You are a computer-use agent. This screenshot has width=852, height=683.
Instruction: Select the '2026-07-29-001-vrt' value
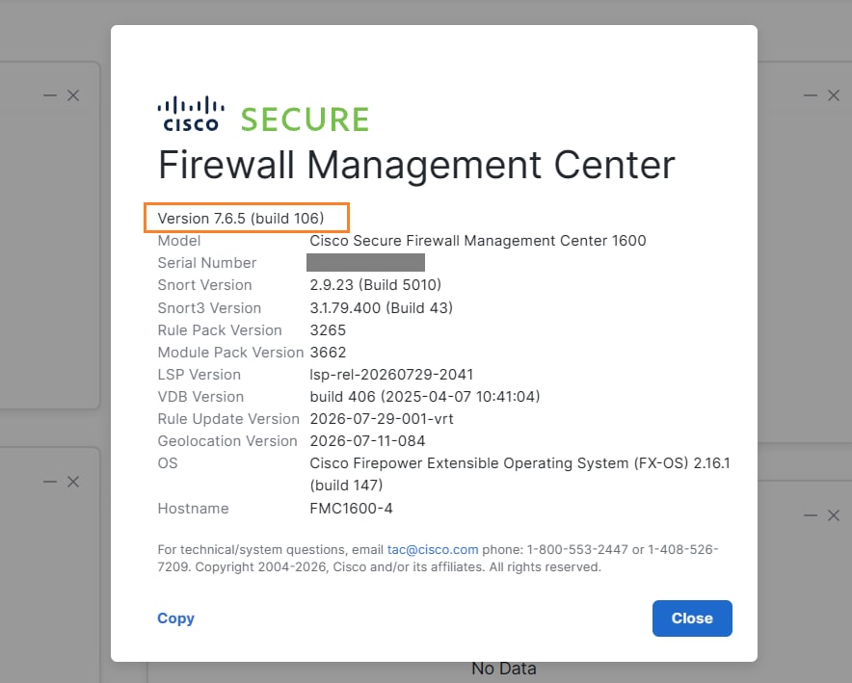tap(382, 419)
